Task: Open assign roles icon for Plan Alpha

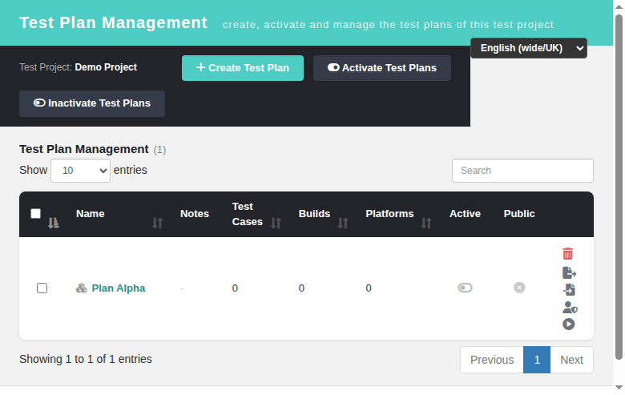Action: [570, 308]
